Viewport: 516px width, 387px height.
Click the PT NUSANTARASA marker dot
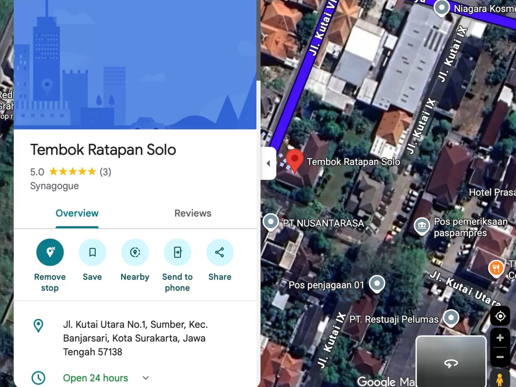coord(271,222)
